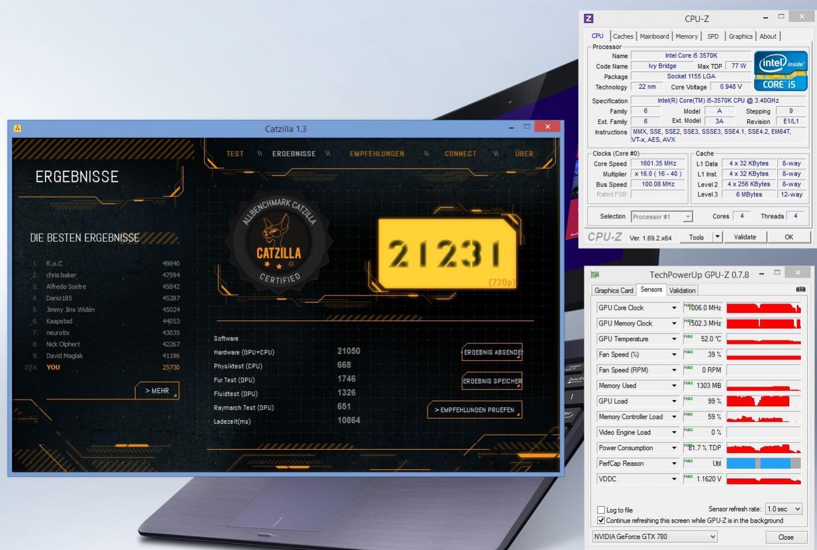This screenshot has height=550, width=817.
Task: Open GPU-Z Graphics Card tab
Action: 614,290
